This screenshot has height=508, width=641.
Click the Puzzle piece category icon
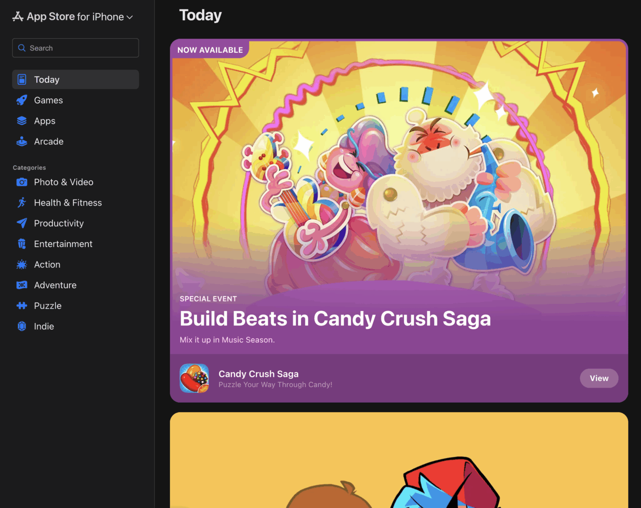click(x=22, y=305)
